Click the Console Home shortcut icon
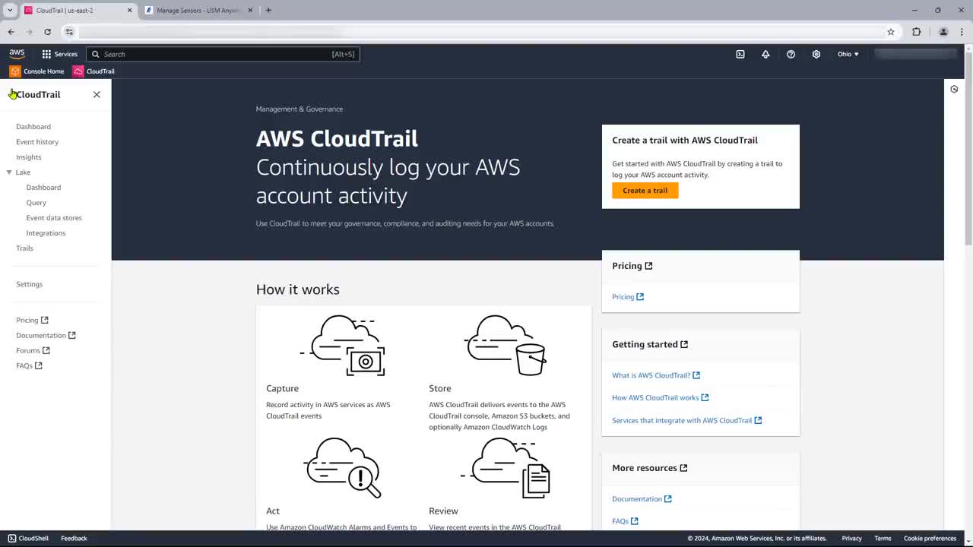The height and width of the screenshot is (547, 973). point(15,71)
